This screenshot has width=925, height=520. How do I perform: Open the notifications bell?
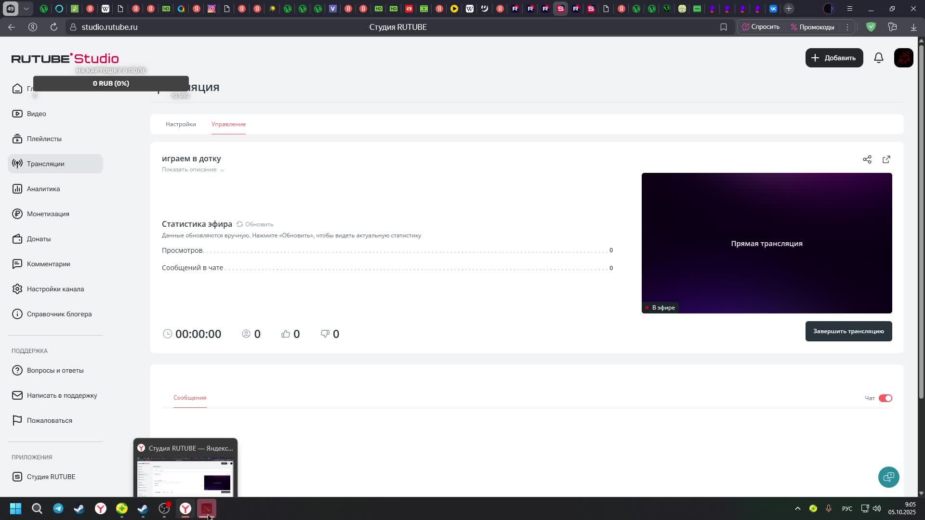(879, 58)
